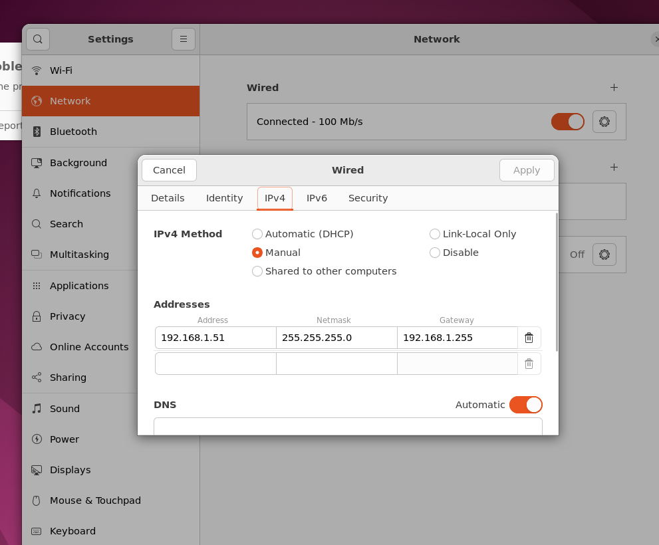Click the dialog vertical scrollbar
659x545 pixels.
click(x=557, y=282)
